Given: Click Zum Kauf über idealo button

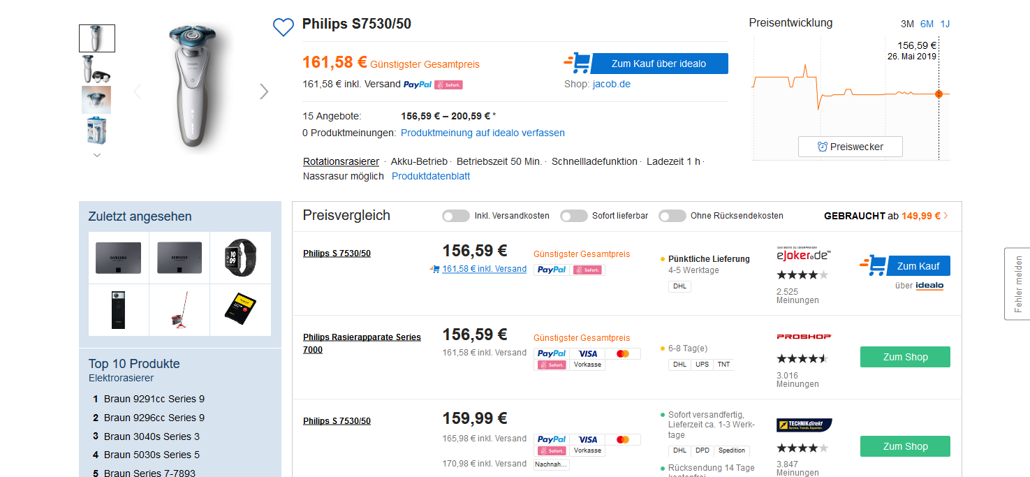Looking at the screenshot, I should pos(659,64).
